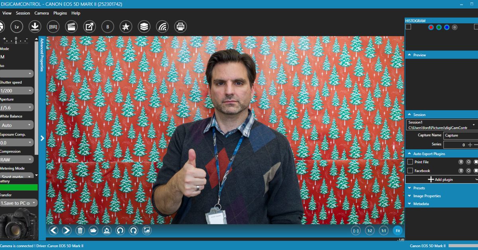This screenshot has width=478, height=250.
Task: Click the Capture Name input field
Action: tap(460, 135)
